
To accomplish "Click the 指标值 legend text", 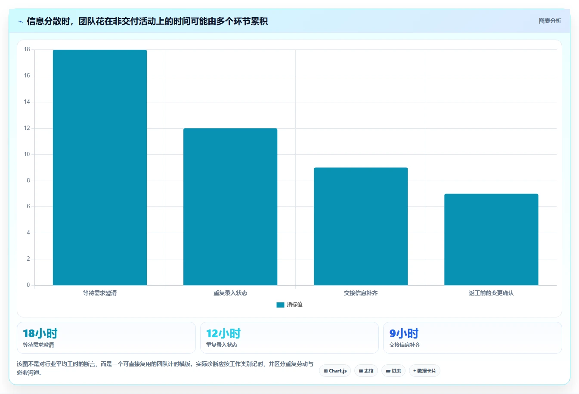I will click(x=295, y=305).
